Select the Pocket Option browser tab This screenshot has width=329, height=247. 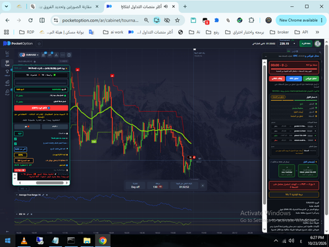(x=141, y=7)
